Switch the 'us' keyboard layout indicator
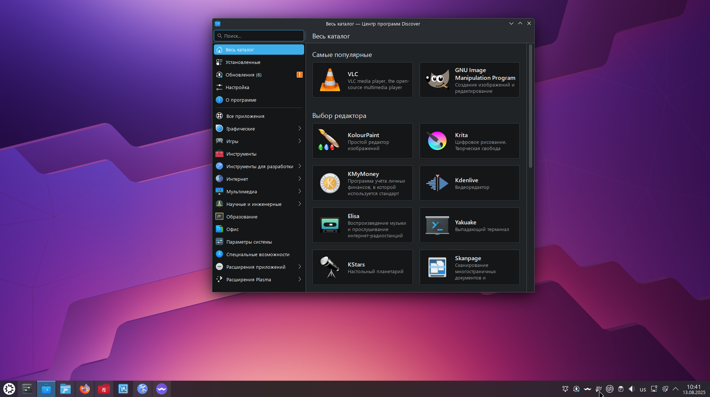The width and height of the screenshot is (710, 397). coord(643,389)
